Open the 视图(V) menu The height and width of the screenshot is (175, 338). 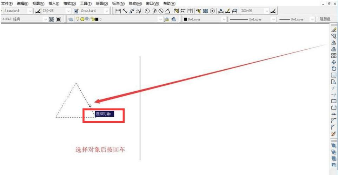click(x=38, y=3)
